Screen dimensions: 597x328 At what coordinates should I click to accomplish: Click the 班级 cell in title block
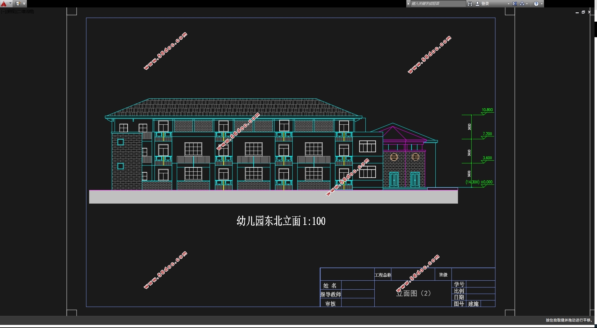tap(443, 275)
